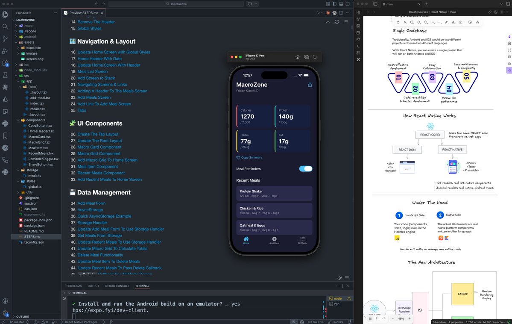Viewport: 512px width, 324px height.
Task: Switch to the OUTPUT panel tab
Action: coord(94,286)
